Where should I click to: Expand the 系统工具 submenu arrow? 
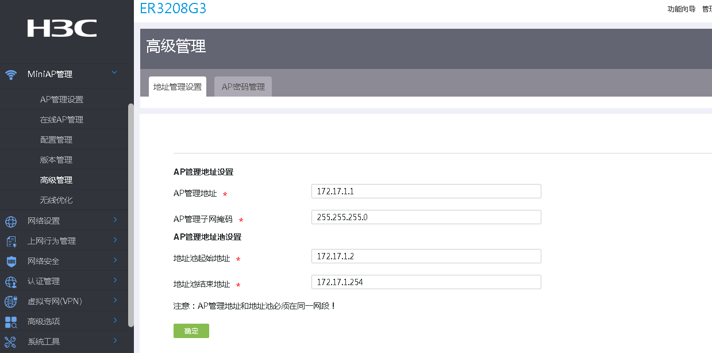(115, 340)
